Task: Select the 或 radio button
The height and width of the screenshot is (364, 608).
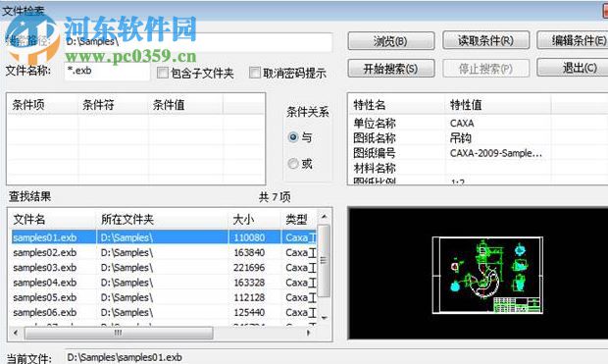Action: click(x=293, y=164)
